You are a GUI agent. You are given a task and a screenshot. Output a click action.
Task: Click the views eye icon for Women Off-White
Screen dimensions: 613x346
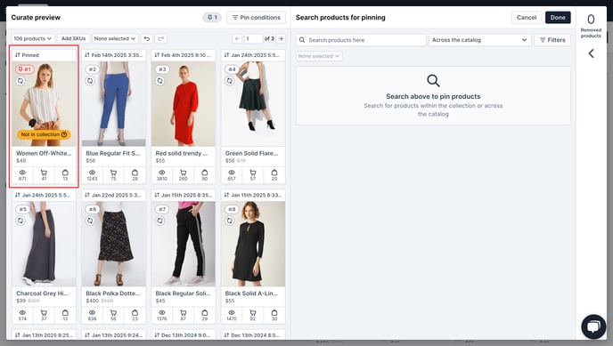click(22, 173)
